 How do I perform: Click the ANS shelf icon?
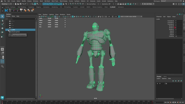[10, 10]
